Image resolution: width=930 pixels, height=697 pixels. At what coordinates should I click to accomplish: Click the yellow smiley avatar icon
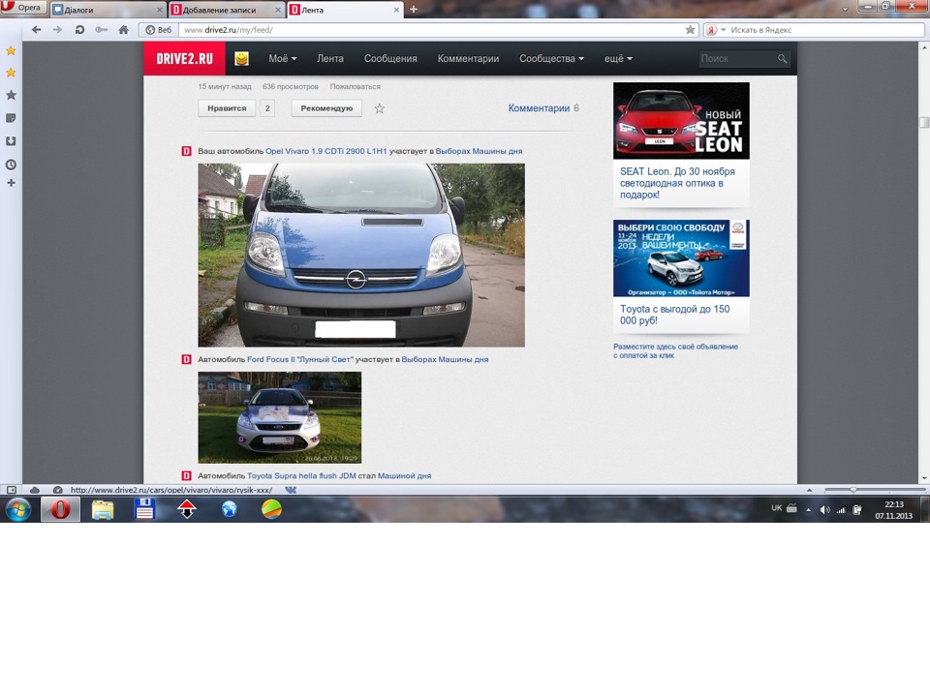coord(241,58)
